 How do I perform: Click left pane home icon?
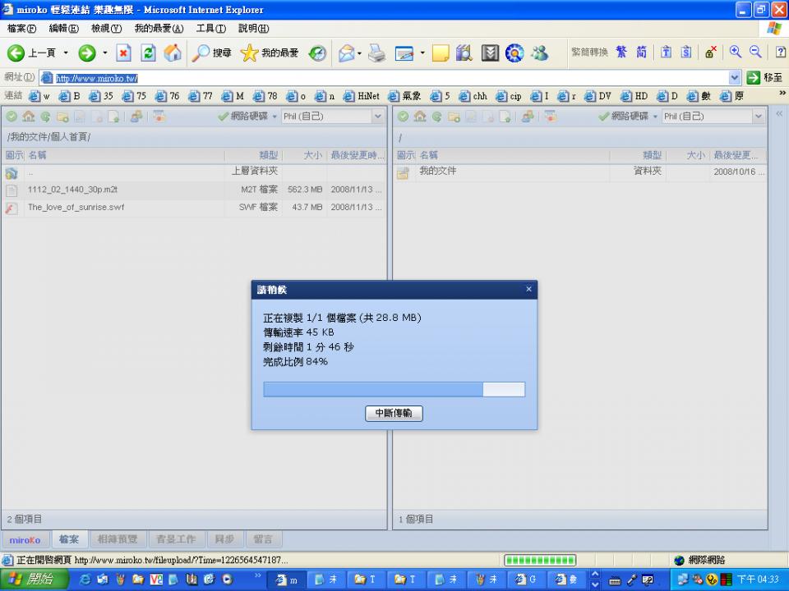29,117
